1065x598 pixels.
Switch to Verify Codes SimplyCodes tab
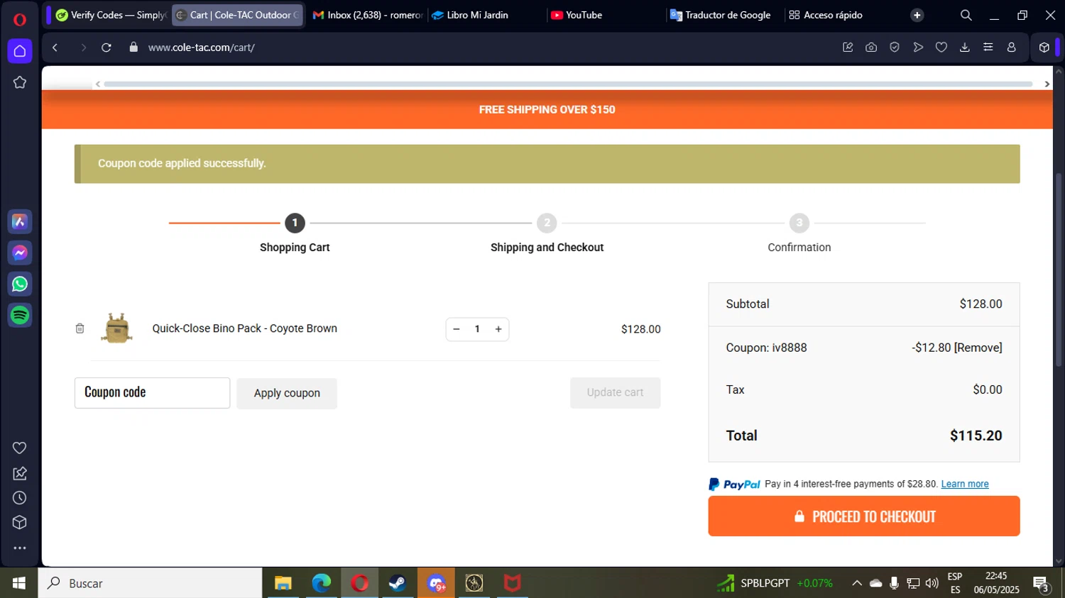[111, 15]
